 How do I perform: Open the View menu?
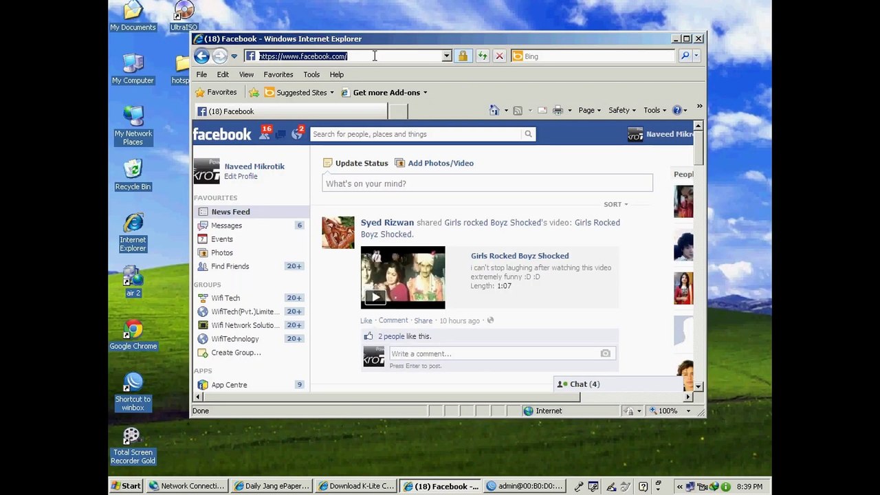coord(246,74)
